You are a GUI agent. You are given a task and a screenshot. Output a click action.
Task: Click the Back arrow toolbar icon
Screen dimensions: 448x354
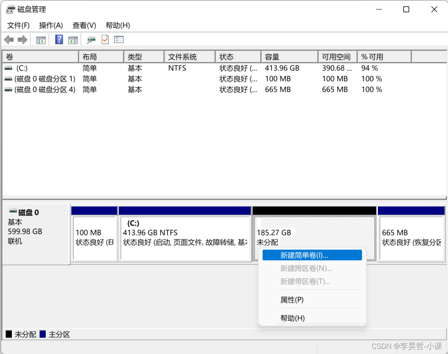click(x=9, y=40)
